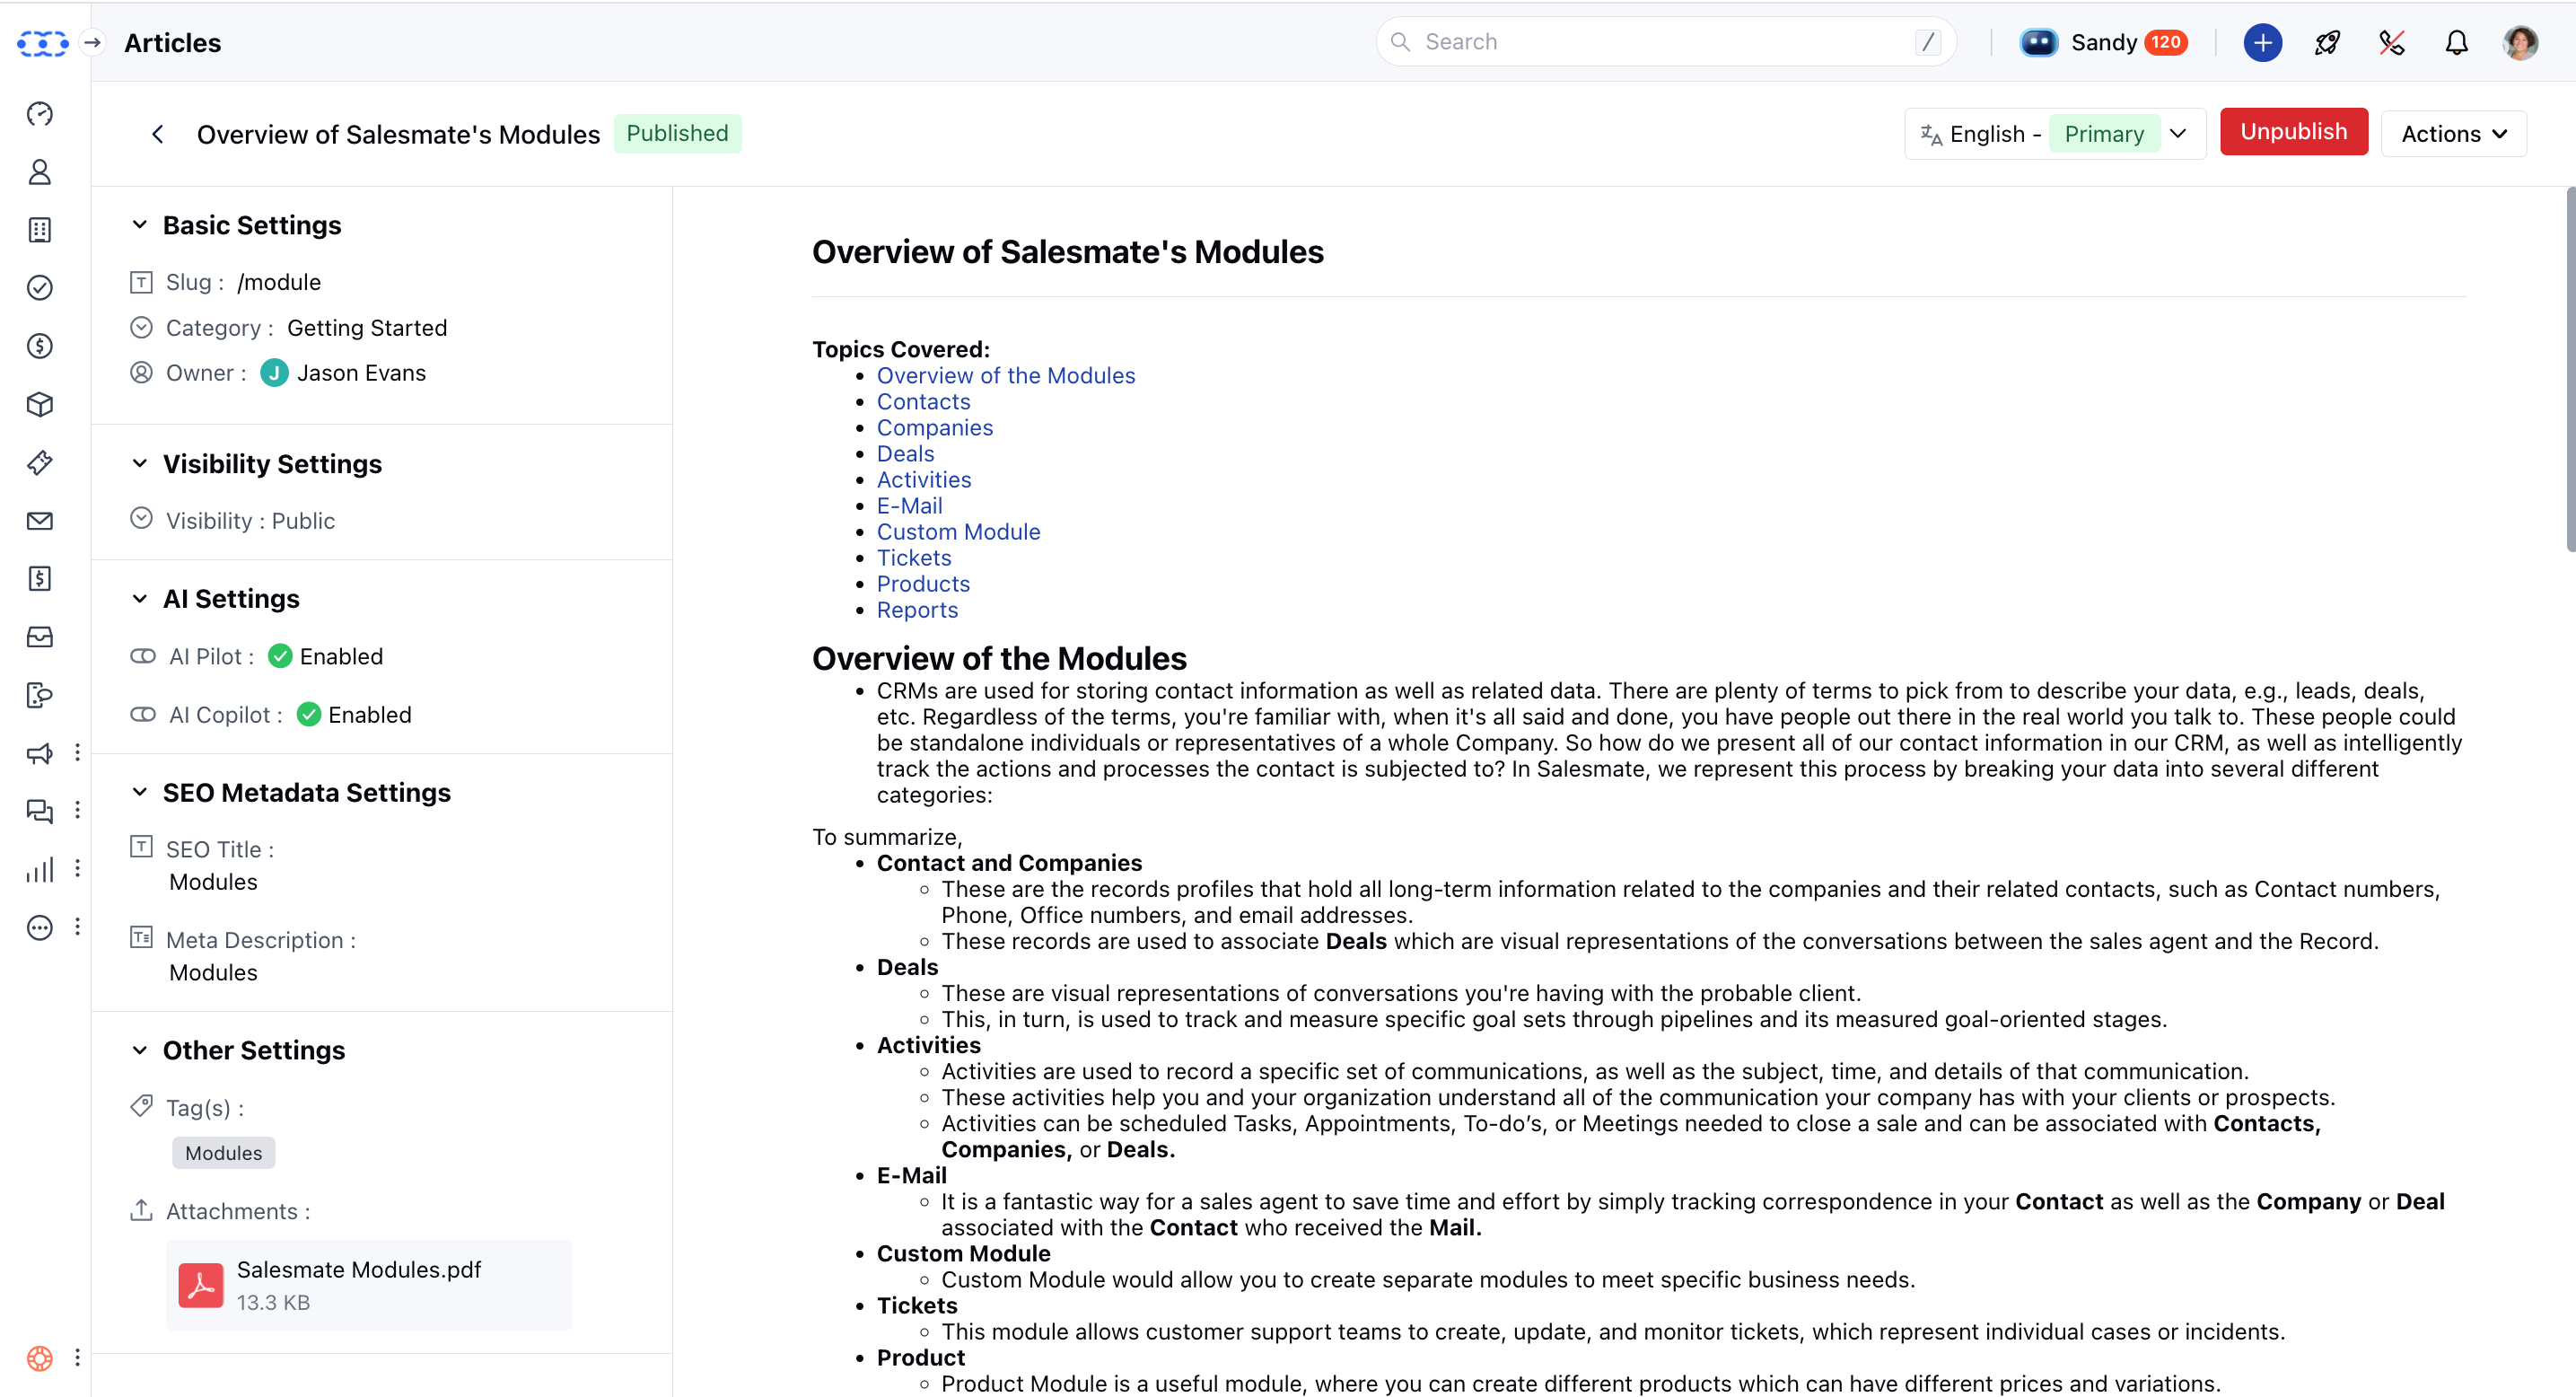Open Deals dollar-circle icon in sidebar

40,346
